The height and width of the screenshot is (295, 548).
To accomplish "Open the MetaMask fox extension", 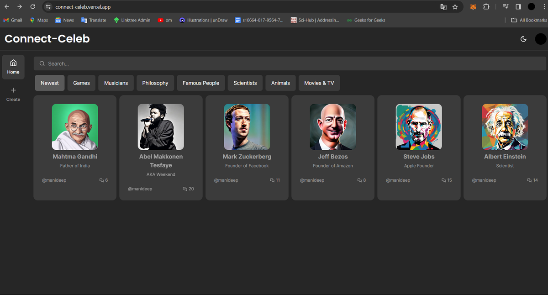I will coord(474,7).
